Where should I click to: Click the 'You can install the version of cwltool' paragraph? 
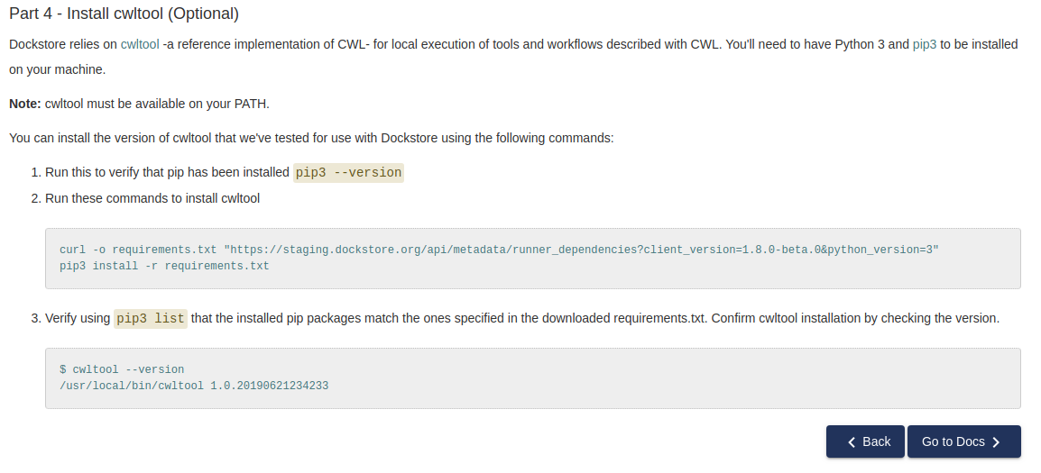coord(311,138)
